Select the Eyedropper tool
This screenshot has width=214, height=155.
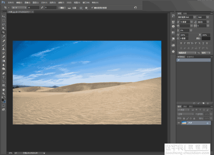coord(3,37)
